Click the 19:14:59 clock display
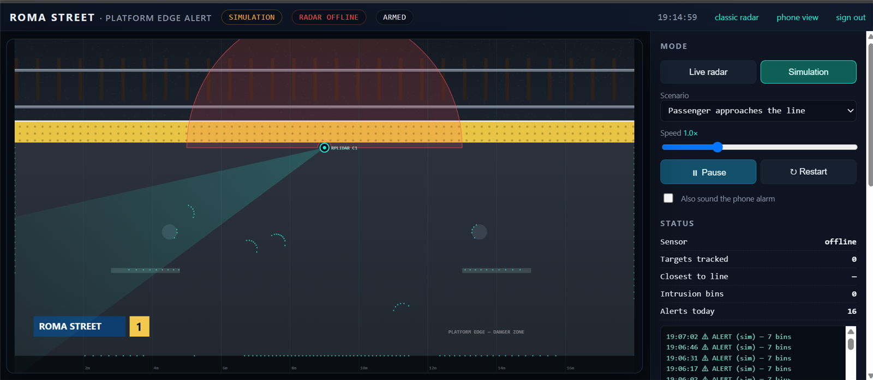873x380 pixels. (677, 17)
